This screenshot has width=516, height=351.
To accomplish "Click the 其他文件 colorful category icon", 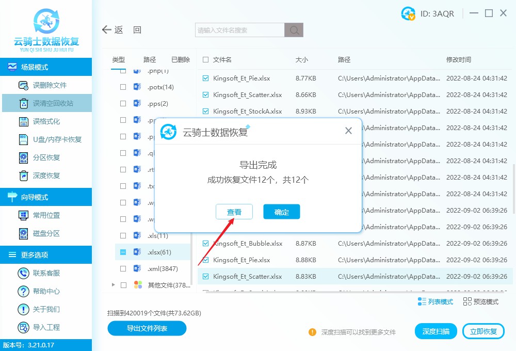I will coord(138,285).
